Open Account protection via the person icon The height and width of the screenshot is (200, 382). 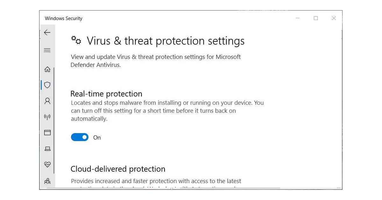click(47, 101)
